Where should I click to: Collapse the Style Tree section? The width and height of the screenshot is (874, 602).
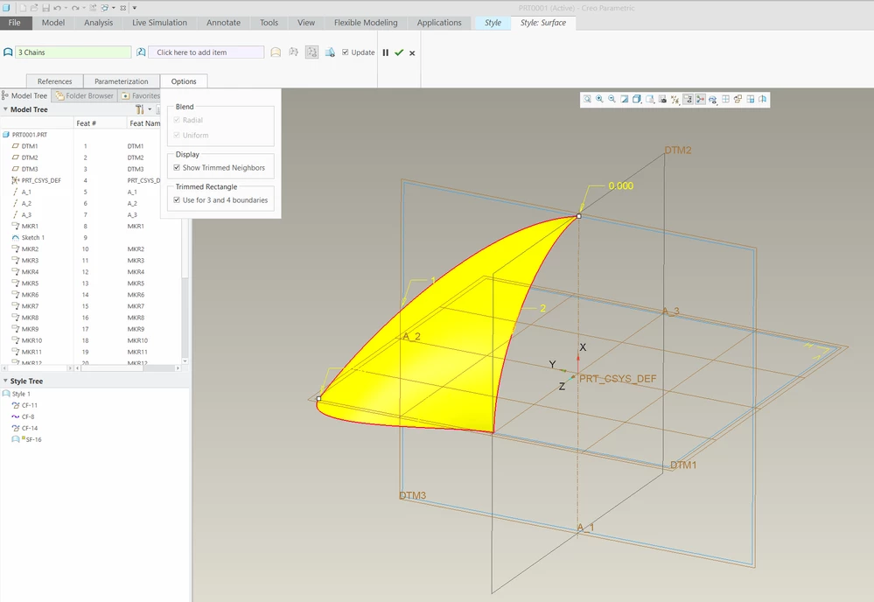tap(5, 381)
